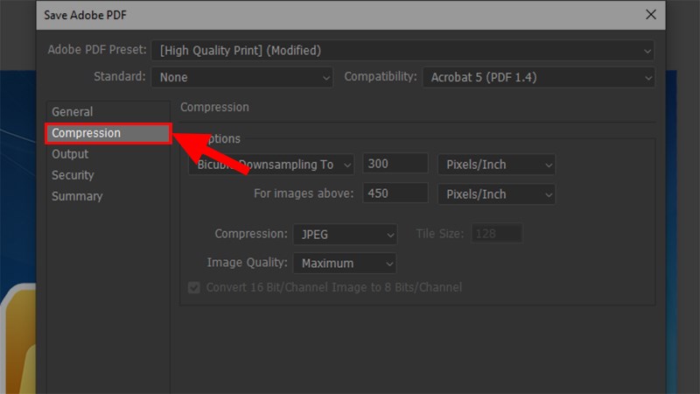Image resolution: width=700 pixels, height=394 pixels.
Task: Click the Save Adobe PDF title bar
Action: (x=332, y=14)
